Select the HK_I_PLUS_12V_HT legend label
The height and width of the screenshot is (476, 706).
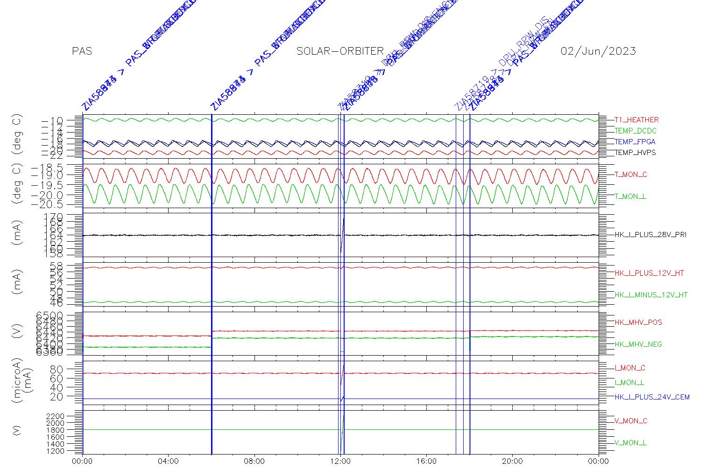pyautogui.click(x=650, y=273)
